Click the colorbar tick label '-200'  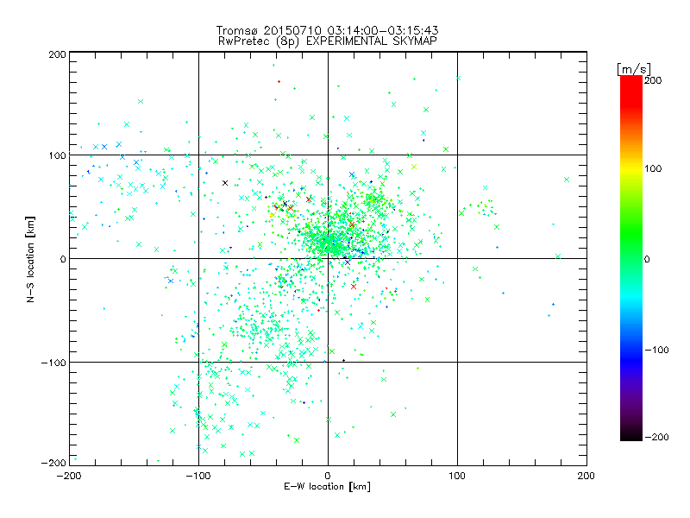click(656, 437)
